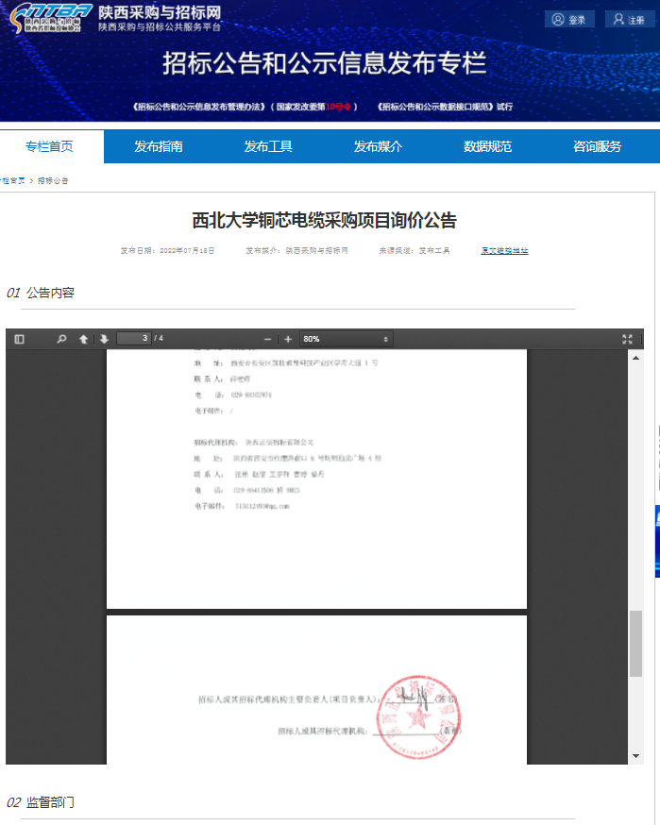660x825 pixels.
Task: Switch PDF viewer to fullscreen mode
Action: [x=627, y=339]
